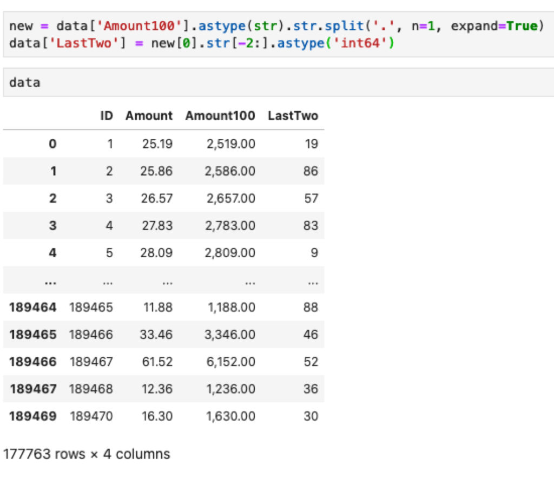Click the LastTwo column header
The width and height of the screenshot is (554, 477).
(x=293, y=116)
